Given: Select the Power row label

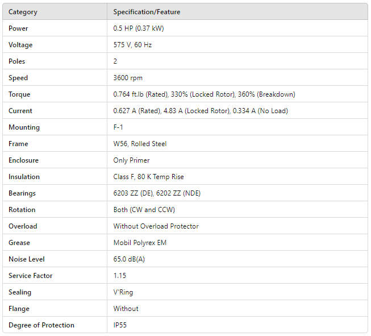Looking at the screenshot, I should point(18,28).
